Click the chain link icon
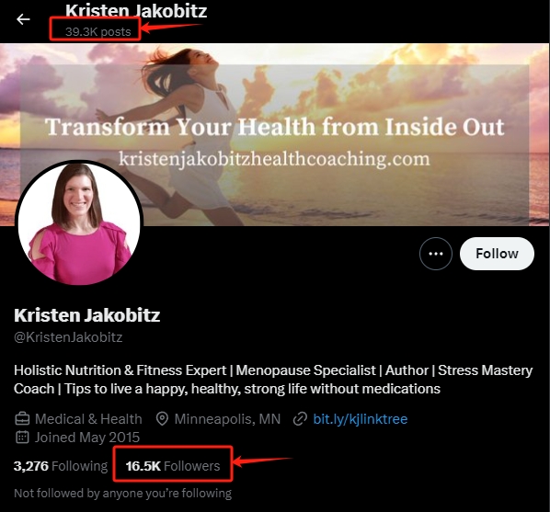 point(300,419)
